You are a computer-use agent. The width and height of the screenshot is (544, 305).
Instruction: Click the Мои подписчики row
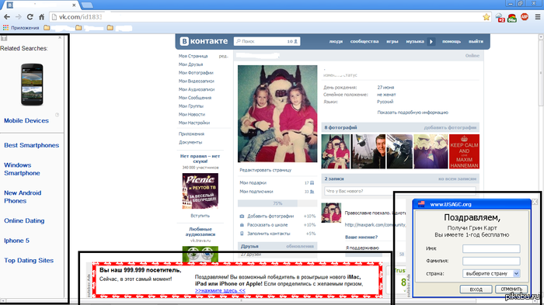[x=277, y=192]
